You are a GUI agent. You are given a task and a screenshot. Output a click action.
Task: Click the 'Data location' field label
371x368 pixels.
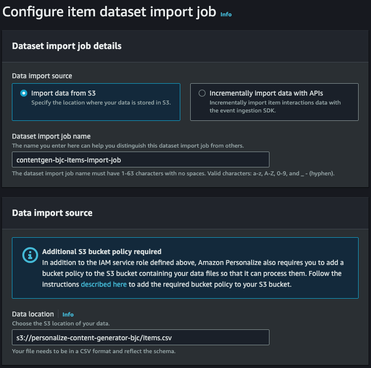pos(33,315)
